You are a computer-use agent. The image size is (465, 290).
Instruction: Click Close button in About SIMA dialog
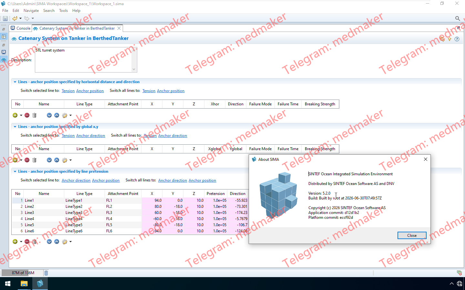pos(412,236)
